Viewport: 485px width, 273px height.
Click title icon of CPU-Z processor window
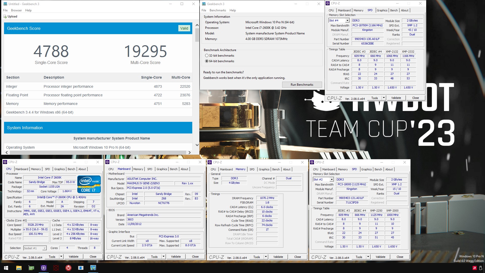point(5,162)
